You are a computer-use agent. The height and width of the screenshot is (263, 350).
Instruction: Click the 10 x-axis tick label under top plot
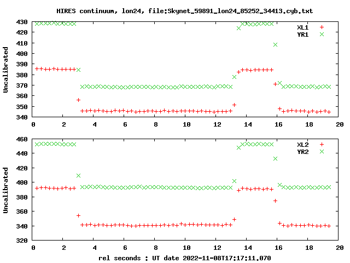186,124
